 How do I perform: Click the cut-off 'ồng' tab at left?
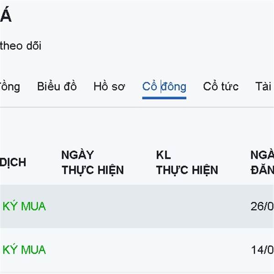click(x=10, y=86)
